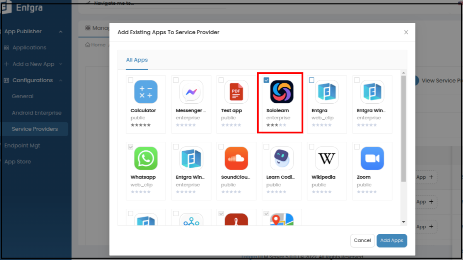Click Calculator star rating
The image size is (463, 260).
click(x=140, y=125)
